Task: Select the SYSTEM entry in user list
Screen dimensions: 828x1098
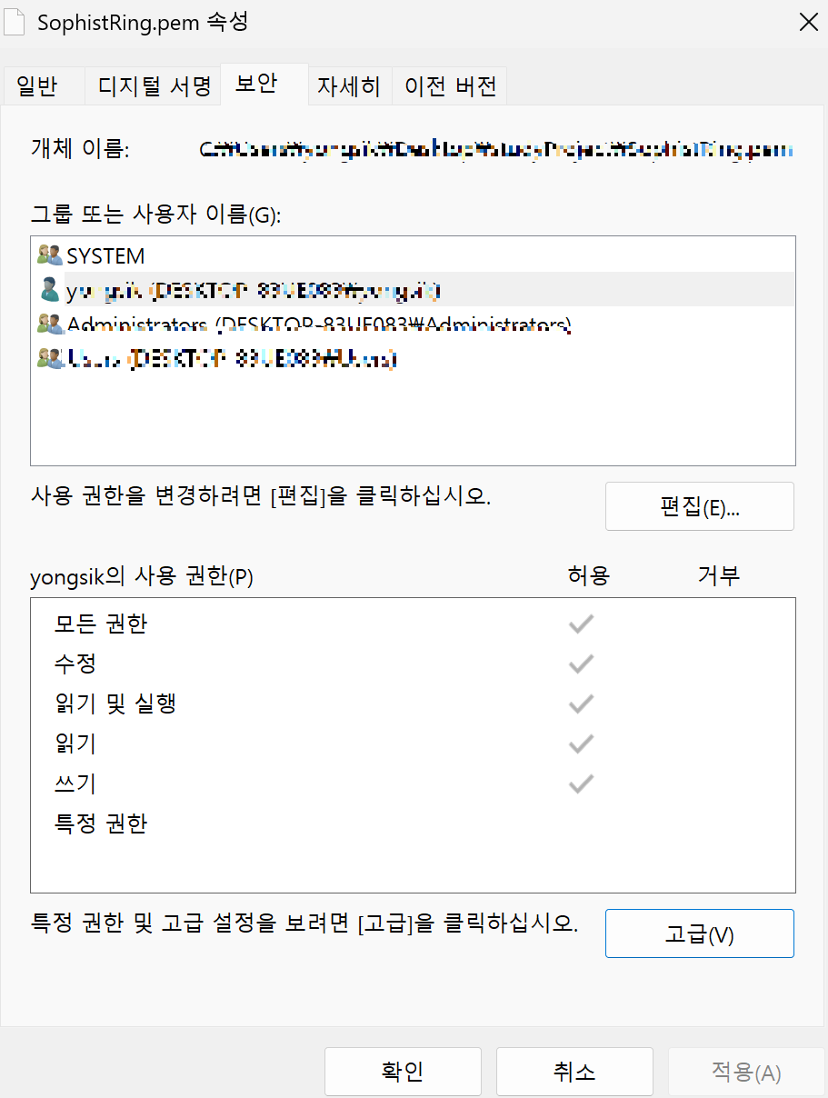Action: (413, 255)
